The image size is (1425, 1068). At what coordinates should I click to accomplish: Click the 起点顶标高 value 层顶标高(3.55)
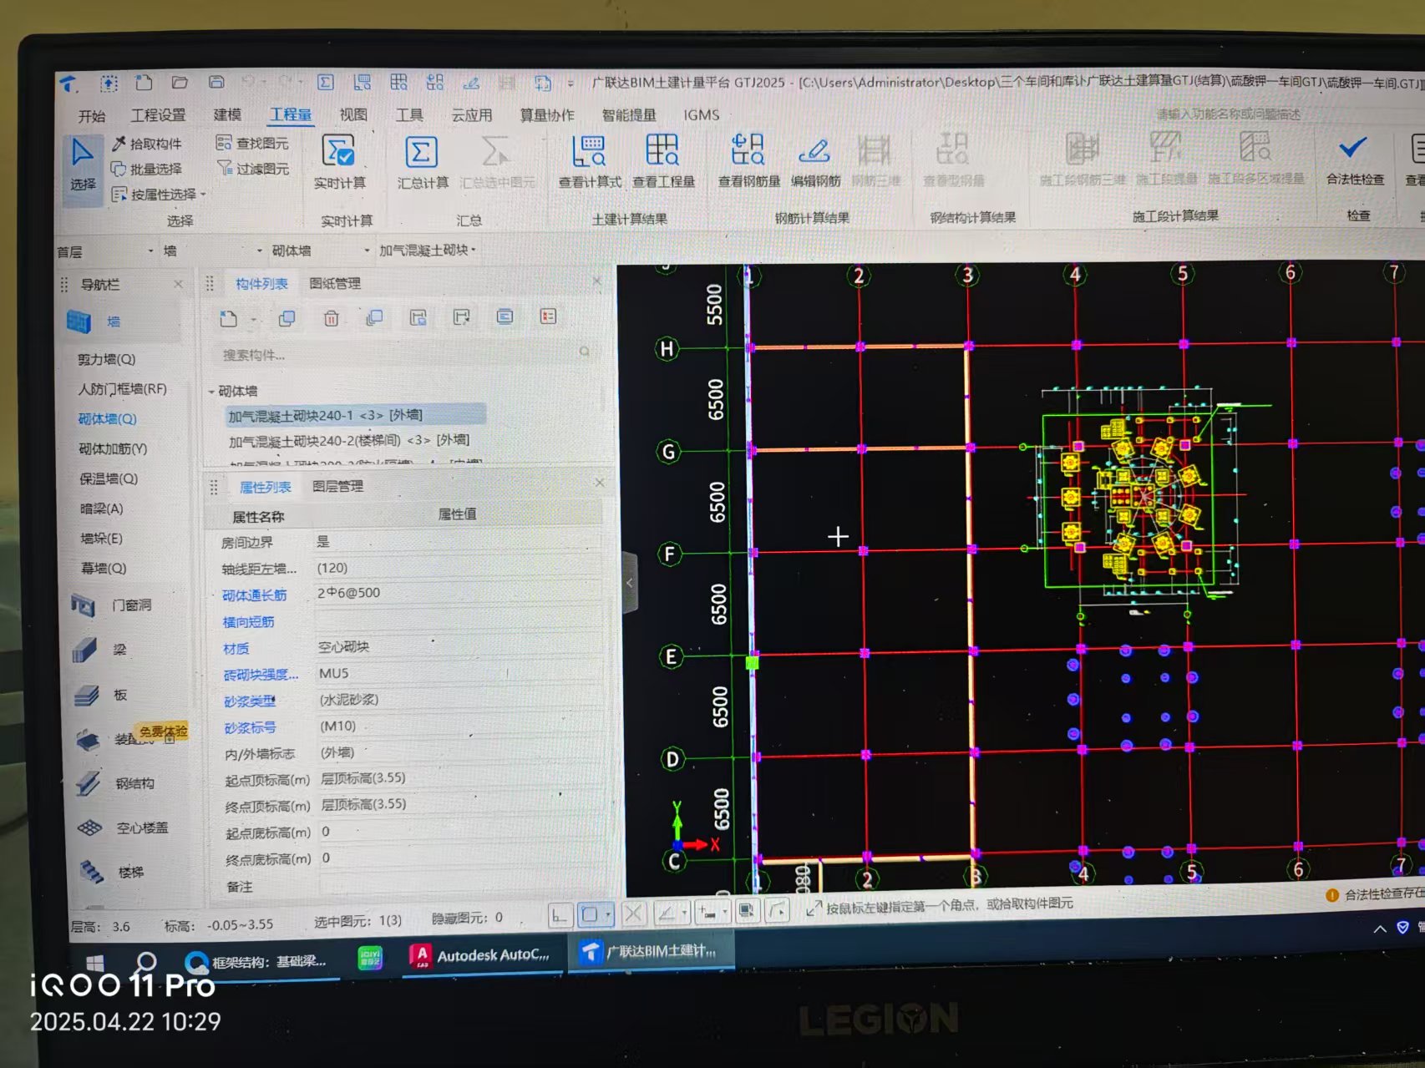(x=363, y=778)
